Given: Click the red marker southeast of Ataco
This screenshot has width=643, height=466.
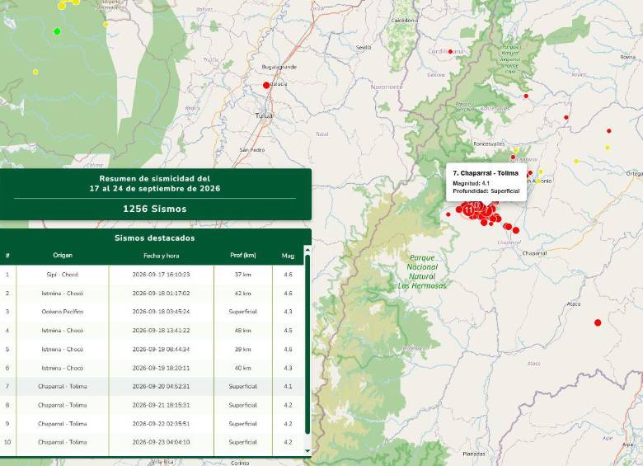Looking at the screenshot, I should (x=598, y=322).
